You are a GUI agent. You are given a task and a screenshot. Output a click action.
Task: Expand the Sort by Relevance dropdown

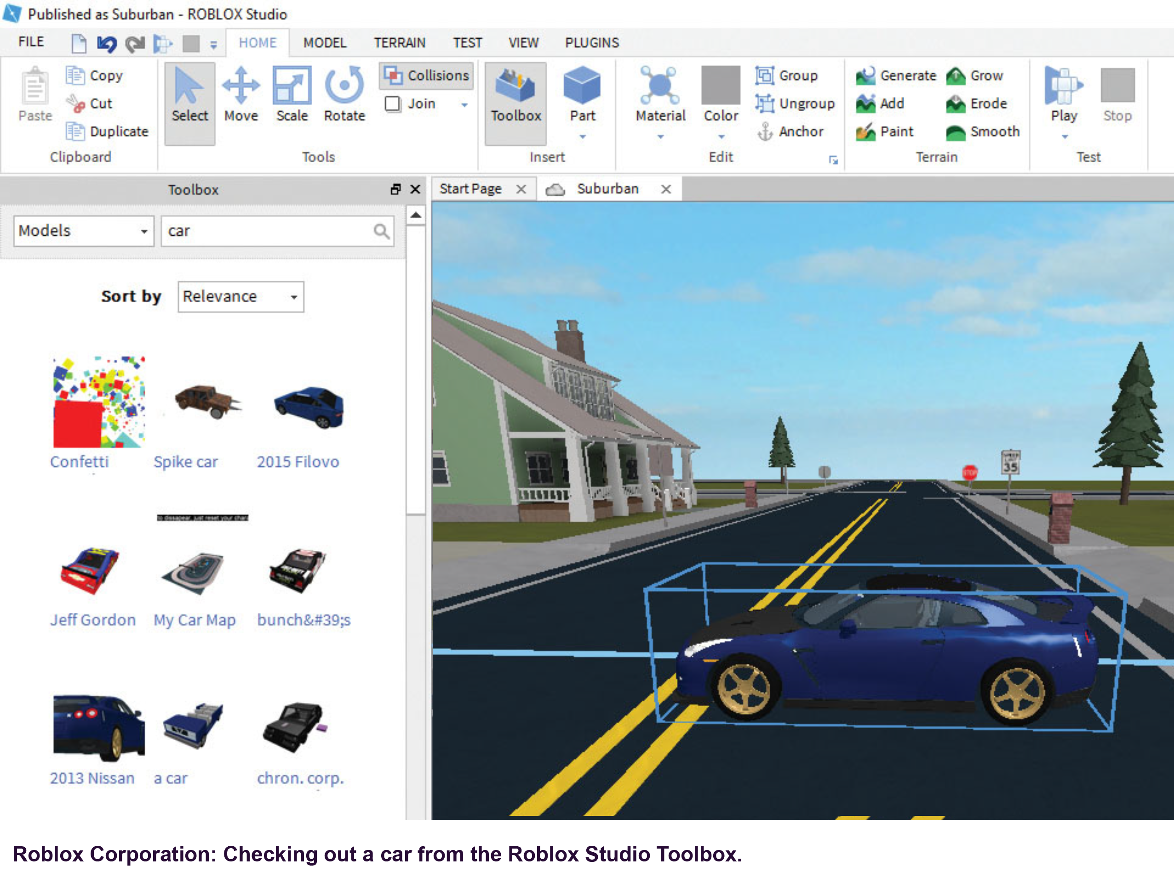pyautogui.click(x=241, y=296)
